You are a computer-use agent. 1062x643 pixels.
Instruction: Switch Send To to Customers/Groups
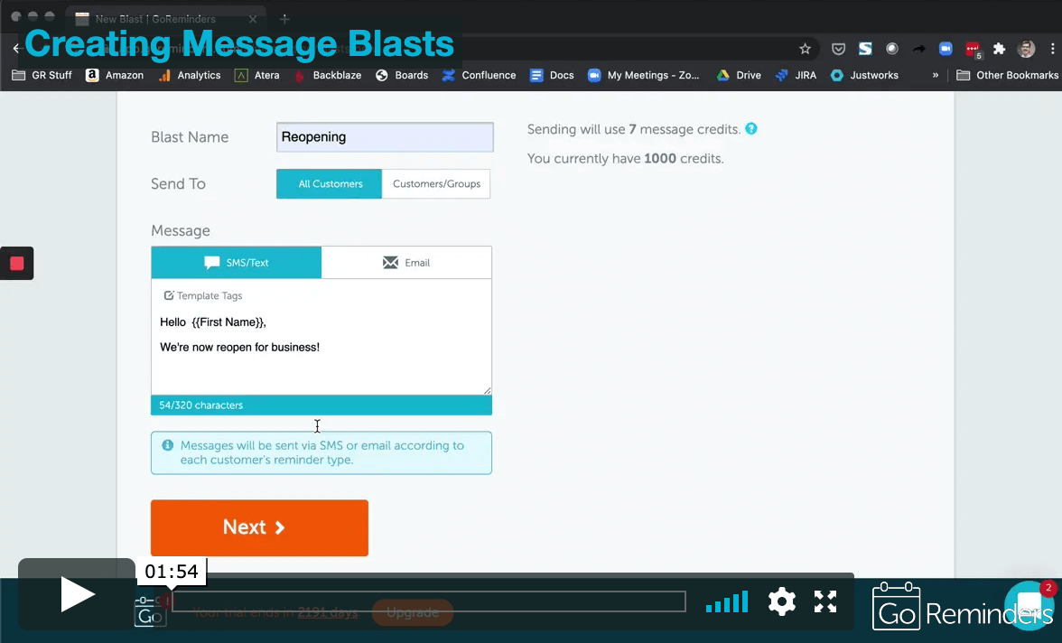tap(436, 183)
